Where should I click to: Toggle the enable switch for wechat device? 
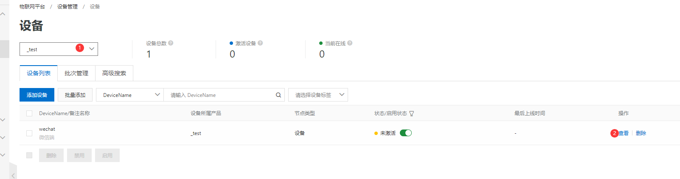406,133
